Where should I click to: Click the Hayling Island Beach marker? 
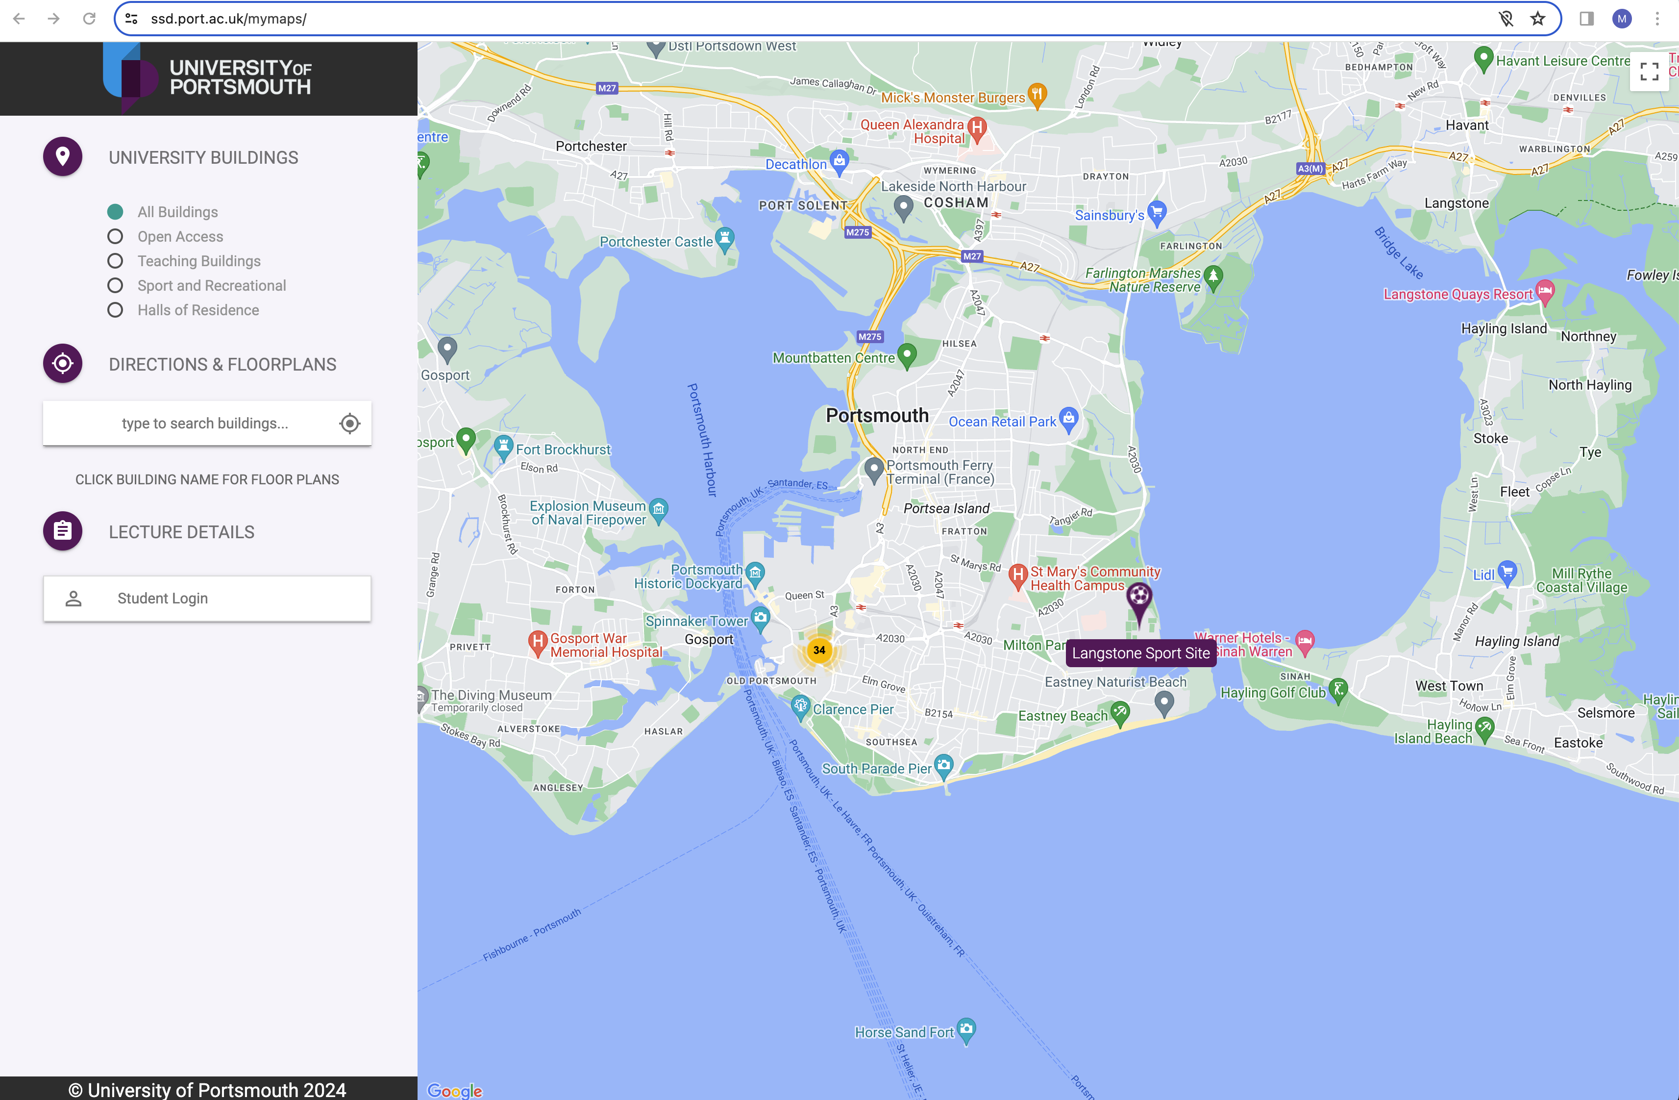pos(1485,729)
